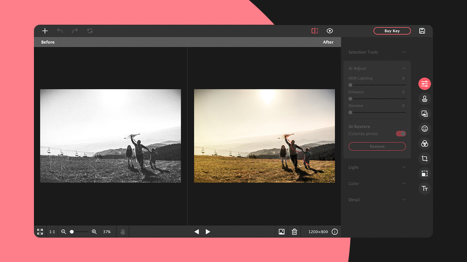Toggle the split before/after compare view

click(315, 31)
